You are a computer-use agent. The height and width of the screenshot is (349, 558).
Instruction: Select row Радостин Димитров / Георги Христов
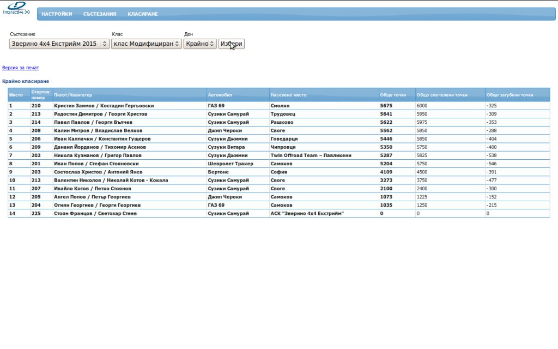pos(278,114)
